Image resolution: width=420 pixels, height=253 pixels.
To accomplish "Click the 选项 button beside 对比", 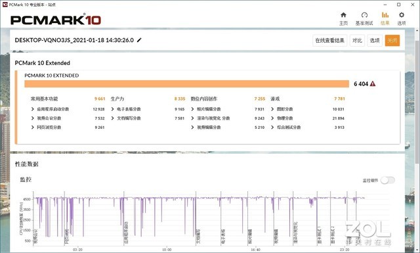I will [x=375, y=41].
